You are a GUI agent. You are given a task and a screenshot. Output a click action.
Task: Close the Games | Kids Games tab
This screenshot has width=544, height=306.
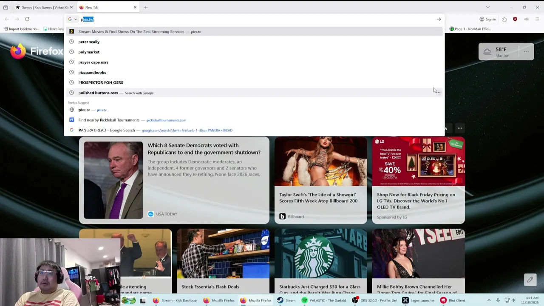(71, 7)
